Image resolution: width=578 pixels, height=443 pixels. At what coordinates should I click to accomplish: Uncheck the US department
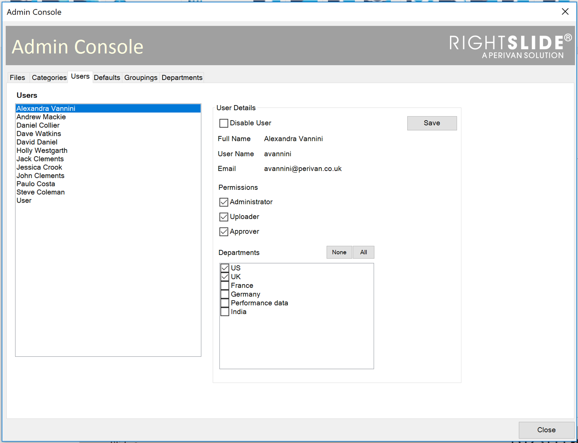coord(225,268)
